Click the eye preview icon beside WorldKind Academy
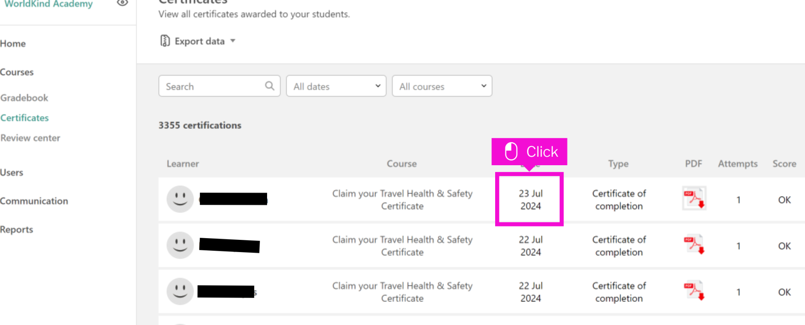805x325 pixels. 122,3
